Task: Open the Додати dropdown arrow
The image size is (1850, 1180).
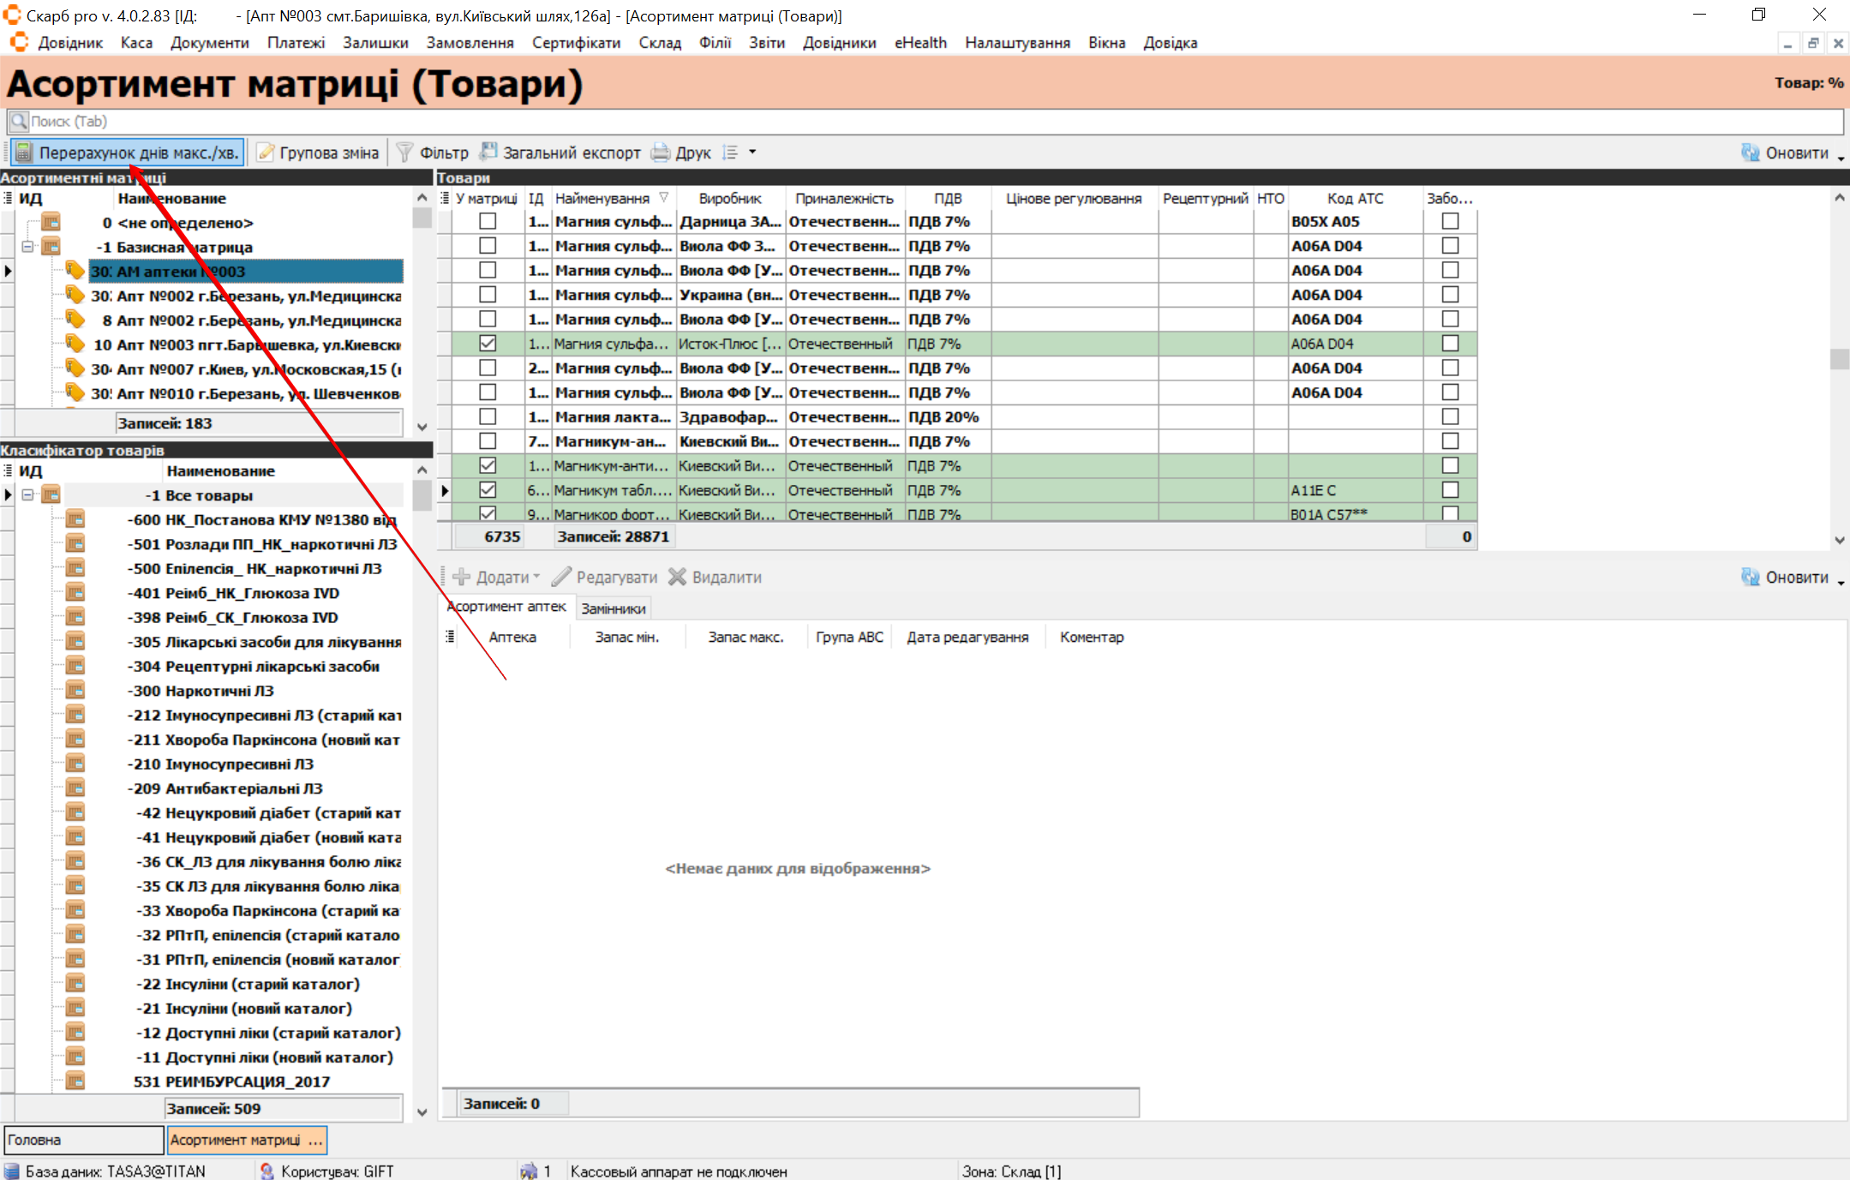Action: pos(537,577)
